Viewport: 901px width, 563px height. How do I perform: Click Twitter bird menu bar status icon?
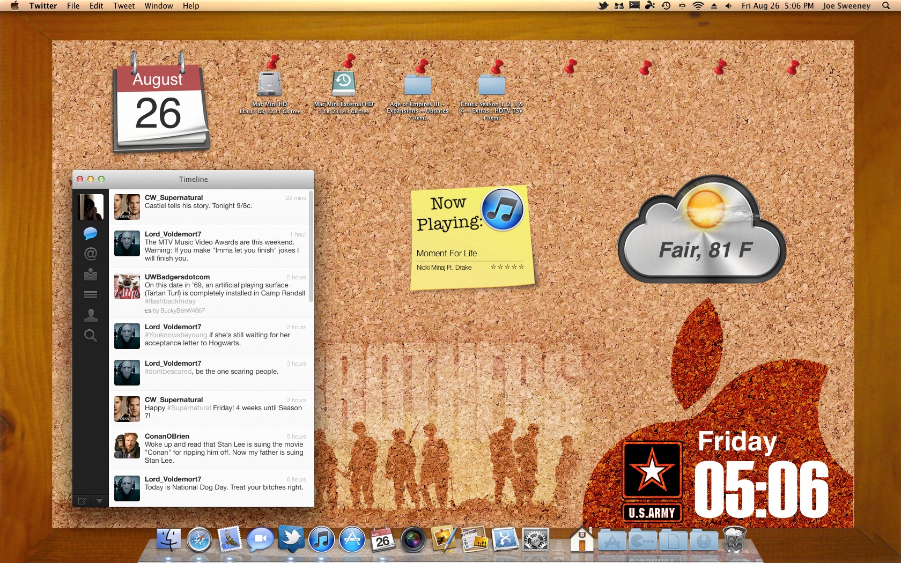(x=603, y=6)
